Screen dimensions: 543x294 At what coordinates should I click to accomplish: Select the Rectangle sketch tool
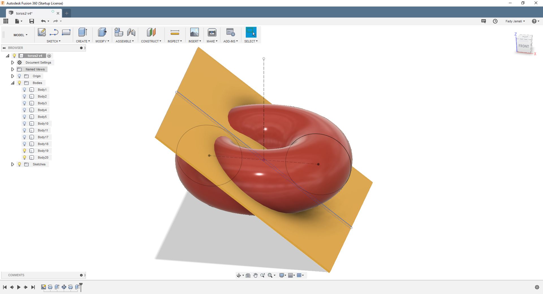click(66, 32)
